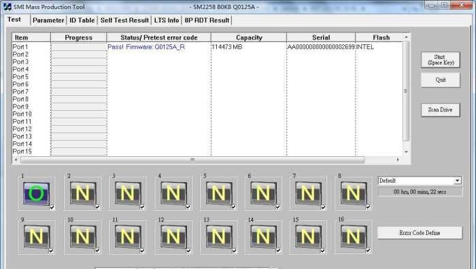Image resolution: width=476 pixels, height=269 pixels.
Task: Click port 9 N status icon
Action: pyautogui.click(x=37, y=236)
